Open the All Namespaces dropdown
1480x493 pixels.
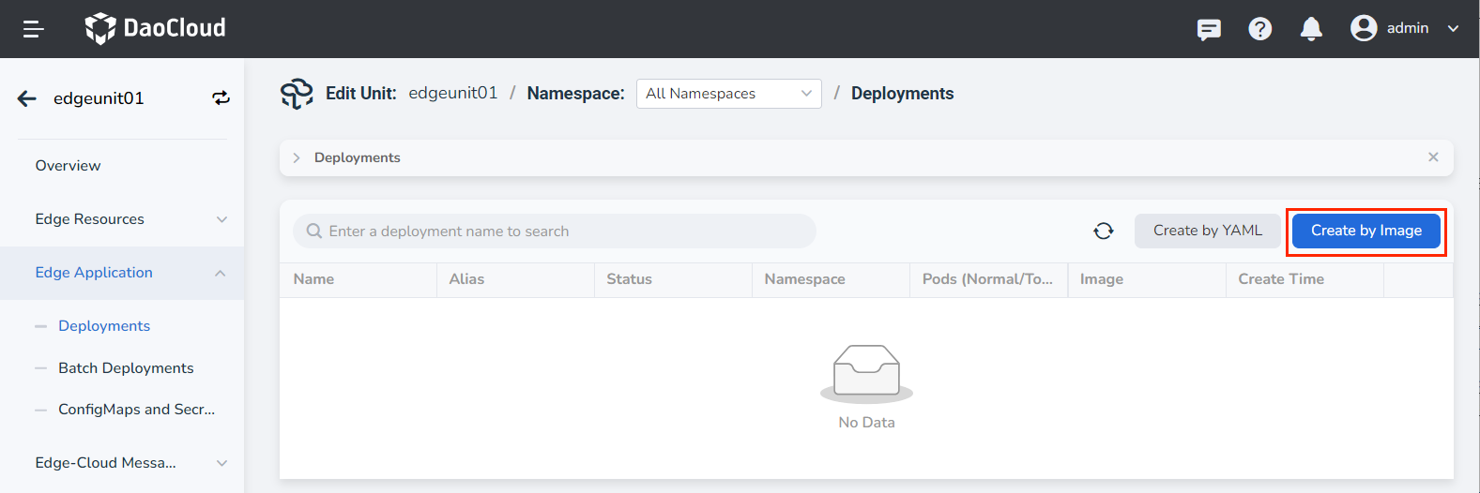pos(728,94)
